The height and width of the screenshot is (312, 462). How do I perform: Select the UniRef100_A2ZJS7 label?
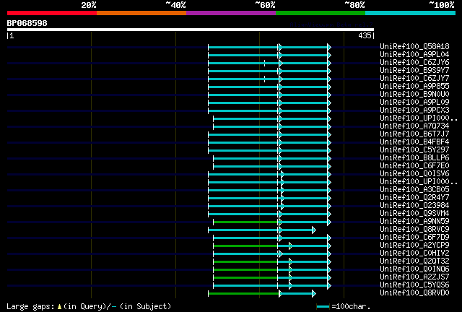[414, 277]
